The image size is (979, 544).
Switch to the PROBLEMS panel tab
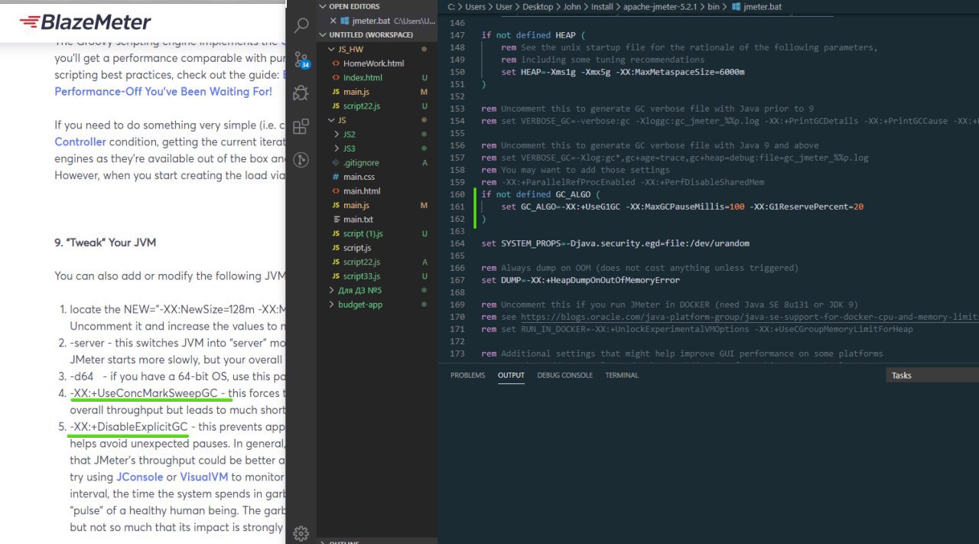coord(467,375)
